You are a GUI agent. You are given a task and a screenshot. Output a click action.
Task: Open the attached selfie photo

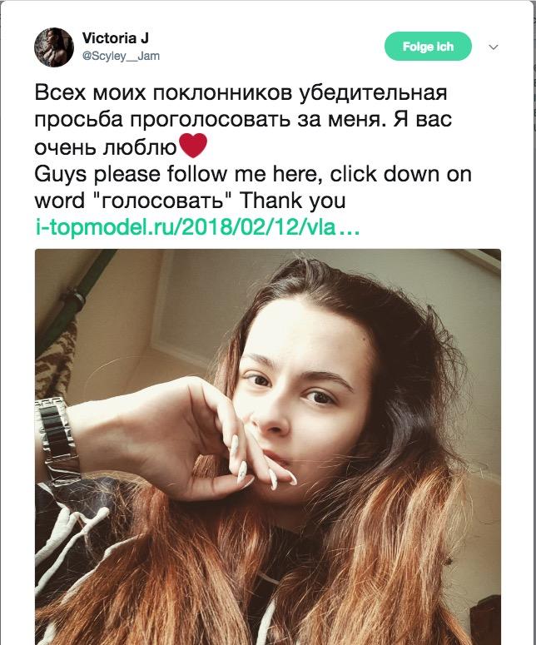pyautogui.click(x=268, y=447)
